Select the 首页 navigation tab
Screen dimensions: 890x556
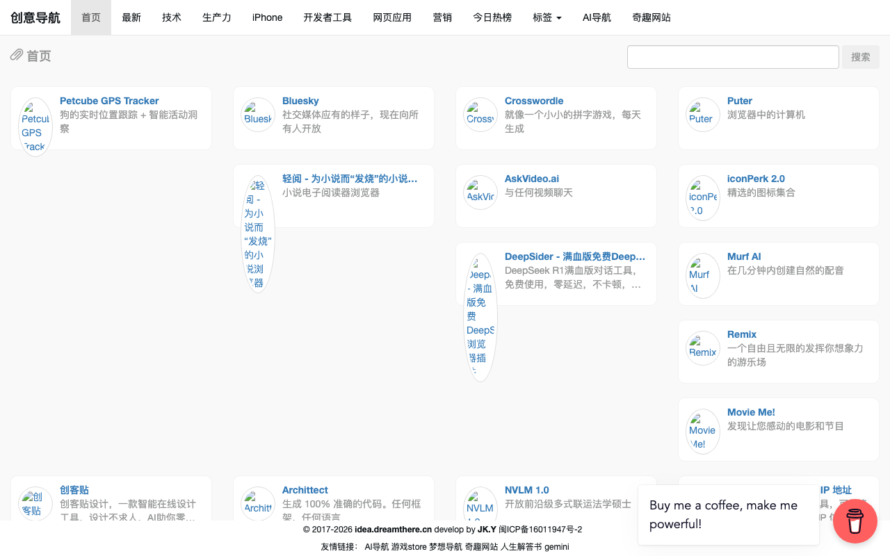tap(91, 17)
